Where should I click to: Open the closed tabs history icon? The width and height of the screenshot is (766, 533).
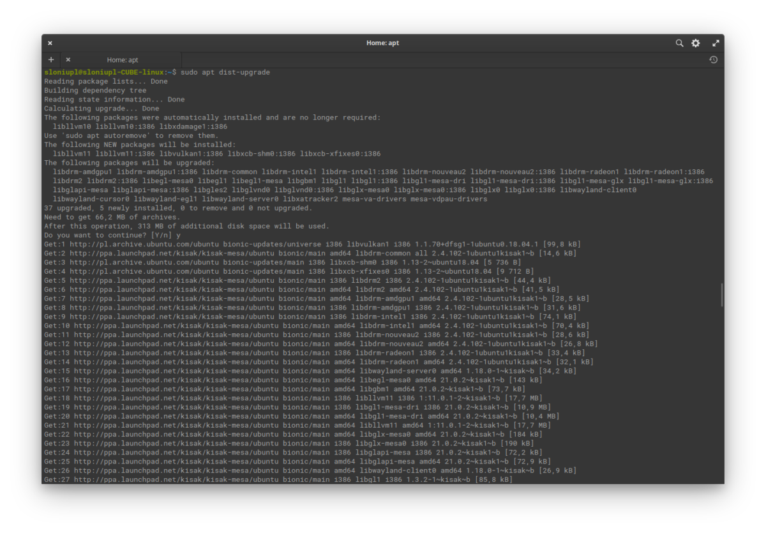(x=713, y=60)
